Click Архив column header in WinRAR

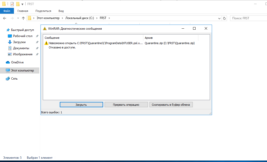[171, 38]
